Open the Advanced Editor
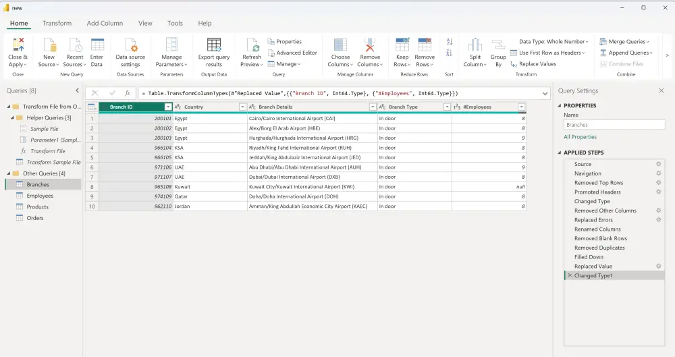 (x=292, y=53)
